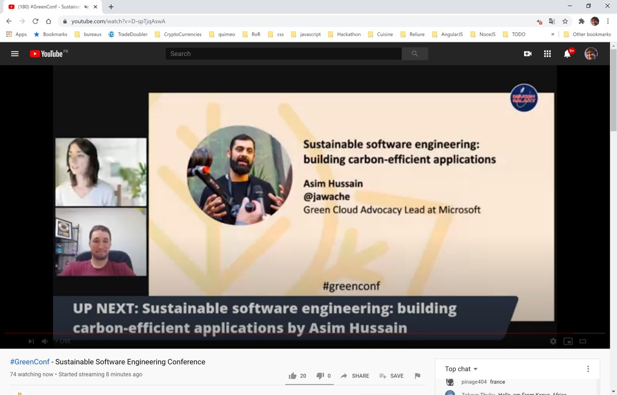Open the Hackathon bookmark folder
The image size is (617, 395).
[x=343, y=34]
